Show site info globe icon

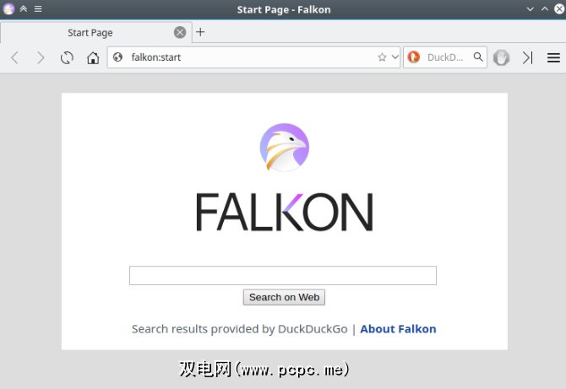point(117,57)
